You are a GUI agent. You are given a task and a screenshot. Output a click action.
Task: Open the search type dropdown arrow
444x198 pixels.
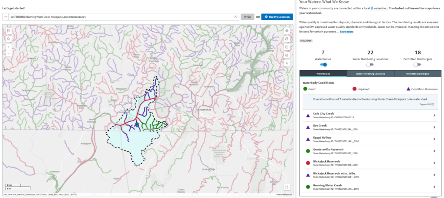(x=6, y=17)
